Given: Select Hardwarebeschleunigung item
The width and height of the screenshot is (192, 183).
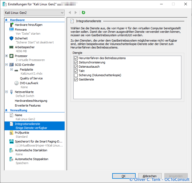Looking at the screenshot, I should point(31,101).
